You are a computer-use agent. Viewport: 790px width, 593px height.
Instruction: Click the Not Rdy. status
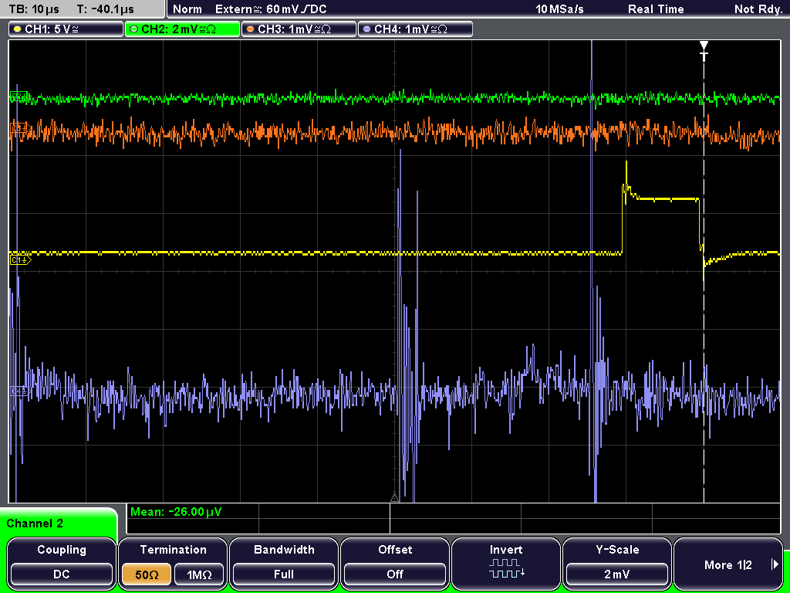pos(758,9)
